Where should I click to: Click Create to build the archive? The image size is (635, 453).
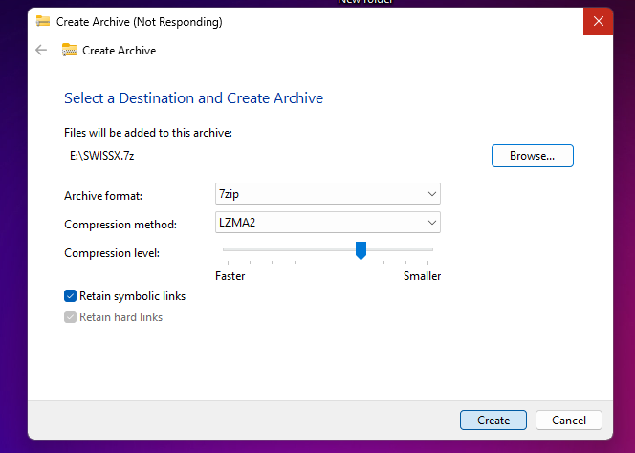point(493,420)
